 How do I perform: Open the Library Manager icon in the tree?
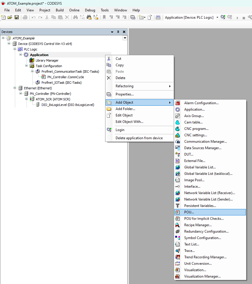(31, 60)
